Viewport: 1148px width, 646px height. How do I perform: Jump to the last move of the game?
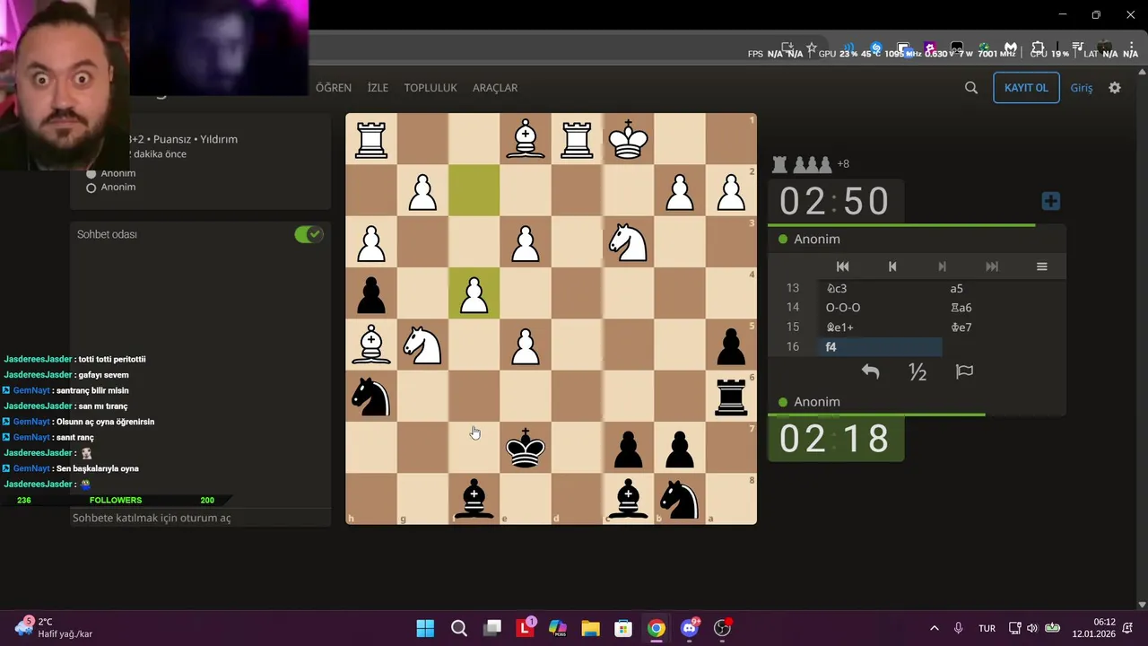[992, 266]
